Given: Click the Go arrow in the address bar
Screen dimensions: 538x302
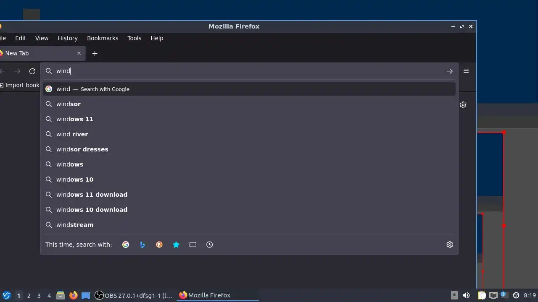Looking at the screenshot, I should pyautogui.click(x=450, y=71).
